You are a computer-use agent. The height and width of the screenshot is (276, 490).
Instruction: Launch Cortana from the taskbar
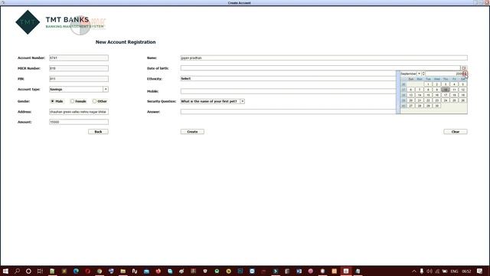tap(28, 271)
